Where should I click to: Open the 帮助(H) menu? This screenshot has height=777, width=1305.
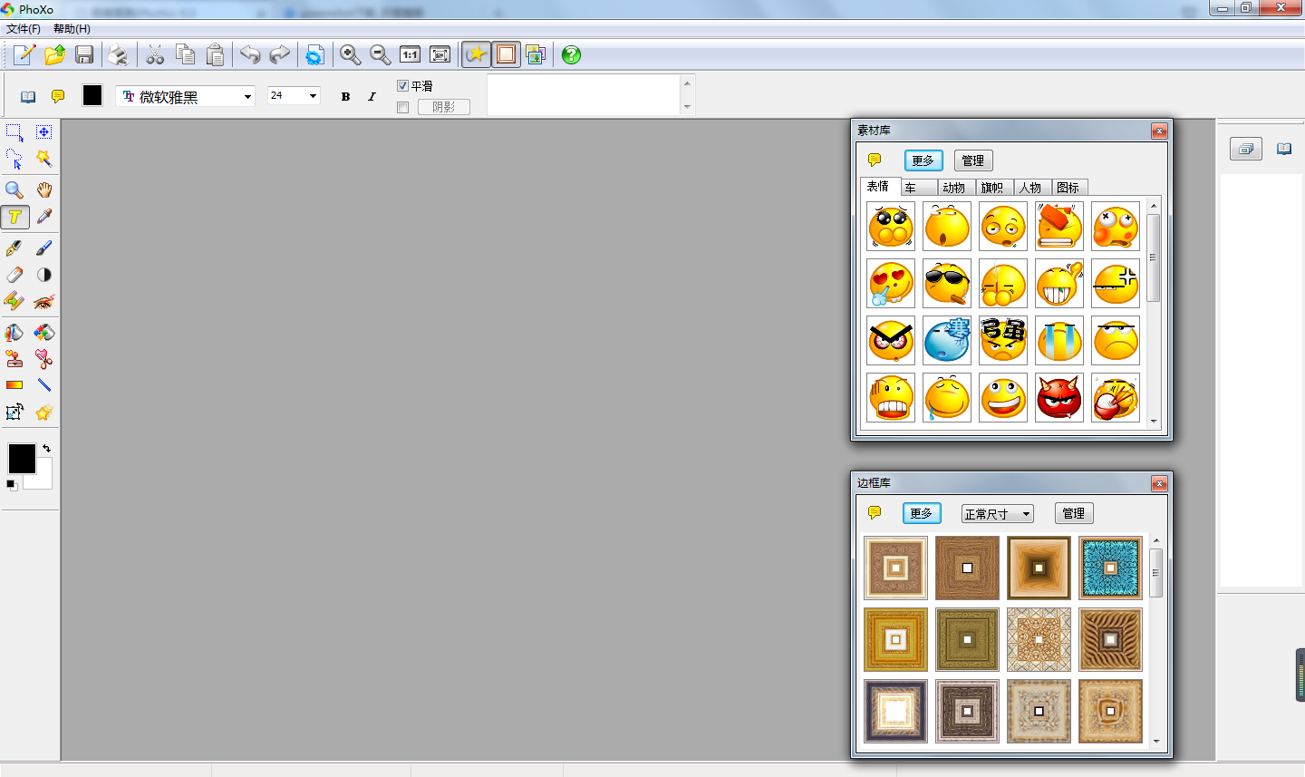(x=72, y=29)
